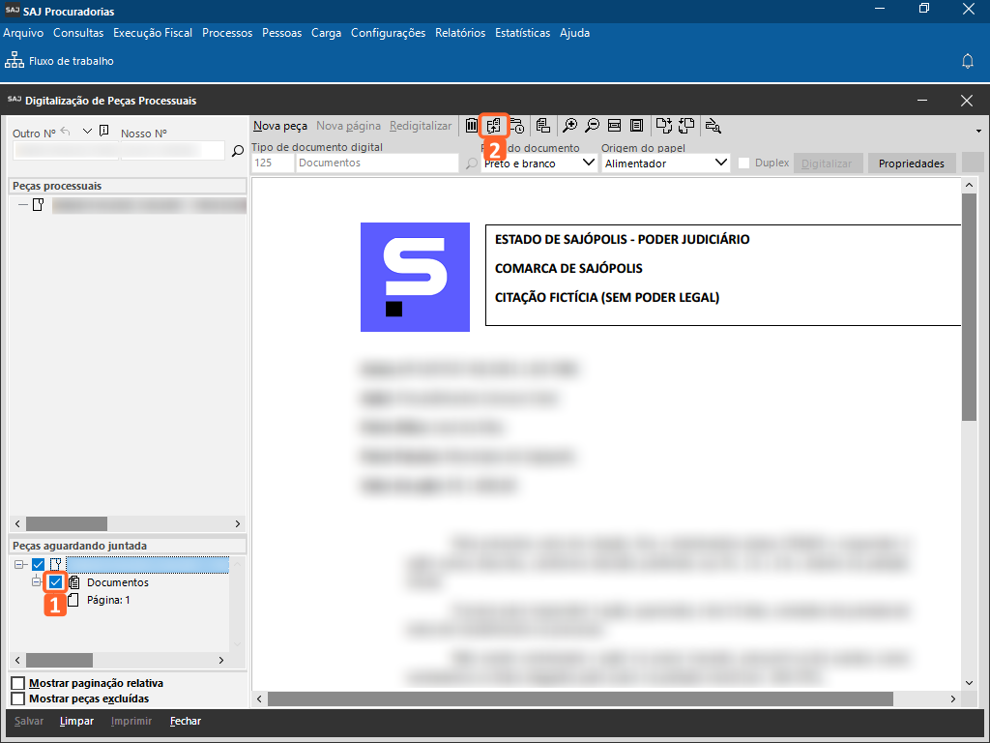Open the Preto e branco dropdown

click(x=590, y=163)
